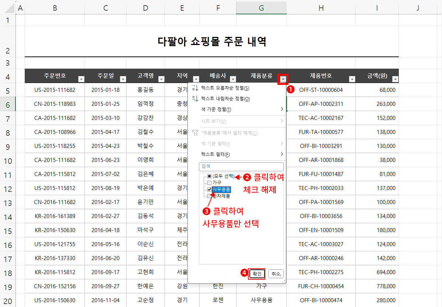Click the 취소 button
Image resolution: width=442 pixels, height=307 pixels.
(276, 274)
